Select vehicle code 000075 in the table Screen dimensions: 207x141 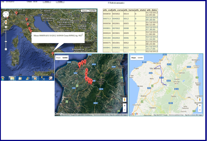click(107, 43)
